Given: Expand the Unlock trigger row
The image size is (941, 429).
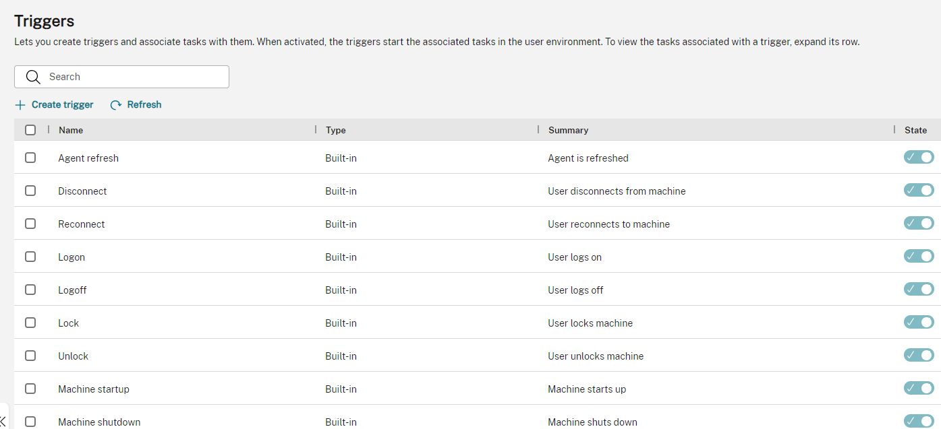Looking at the screenshot, I should coord(73,356).
